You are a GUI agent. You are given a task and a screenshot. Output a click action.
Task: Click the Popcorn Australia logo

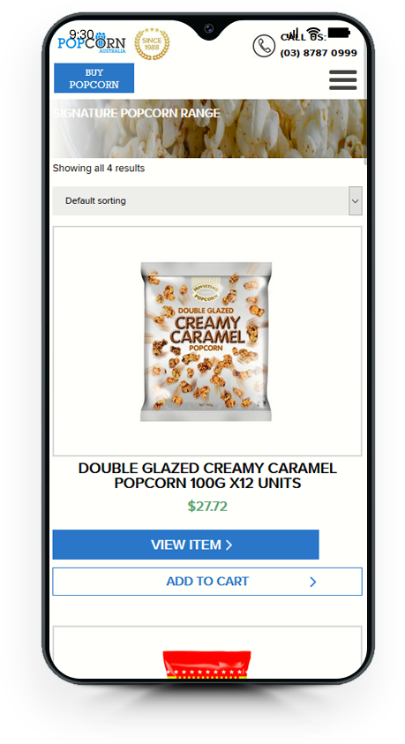click(92, 43)
